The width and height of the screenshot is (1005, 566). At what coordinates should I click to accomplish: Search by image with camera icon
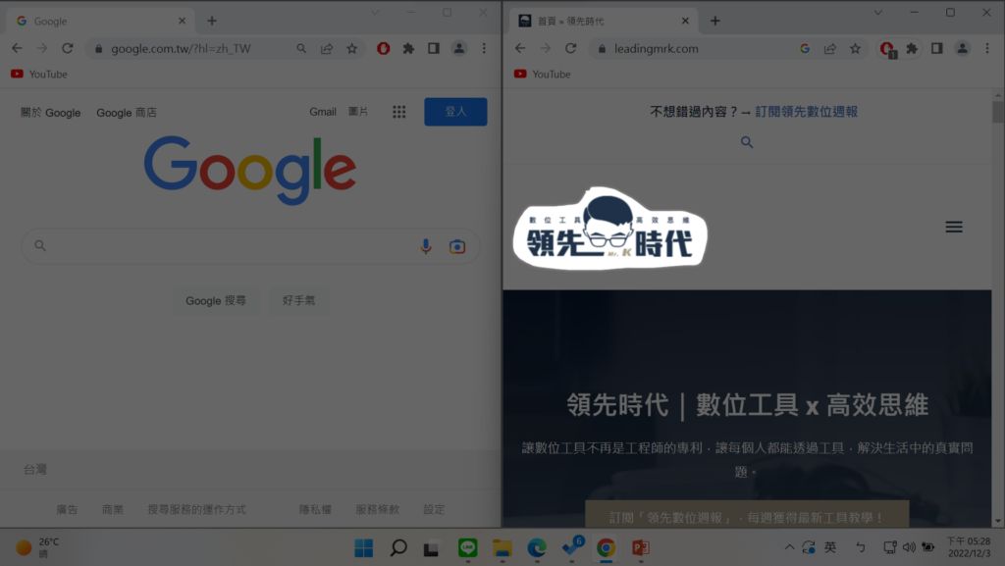pyautogui.click(x=457, y=246)
